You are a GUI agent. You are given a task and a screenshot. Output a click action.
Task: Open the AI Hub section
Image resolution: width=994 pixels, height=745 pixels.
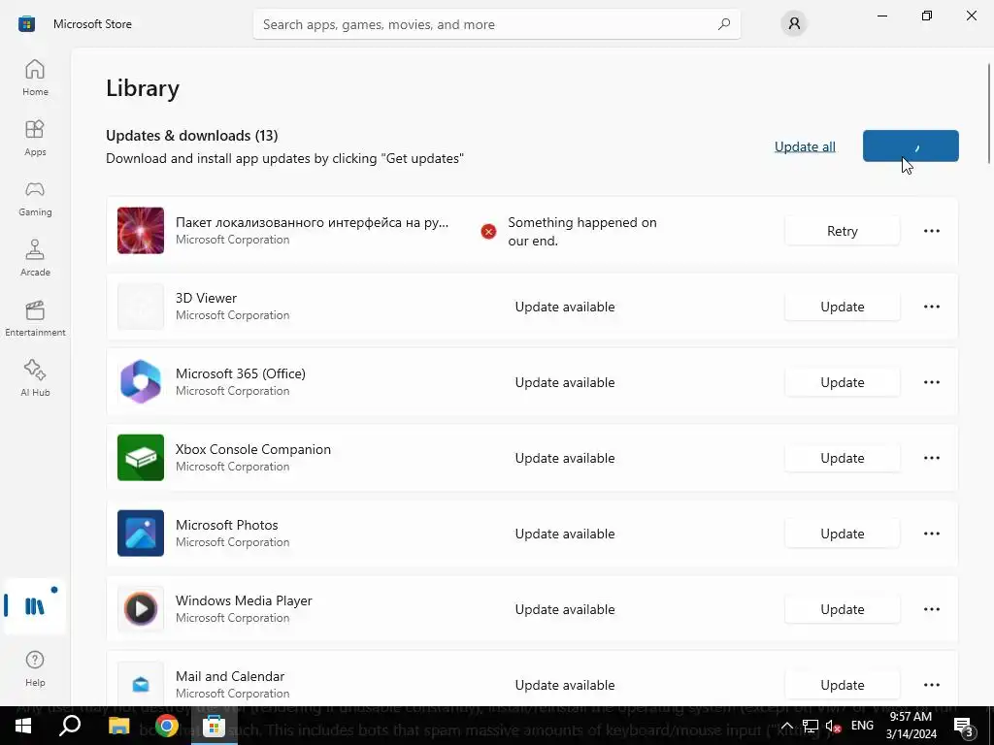pyautogui.click(x=35, y=379)
